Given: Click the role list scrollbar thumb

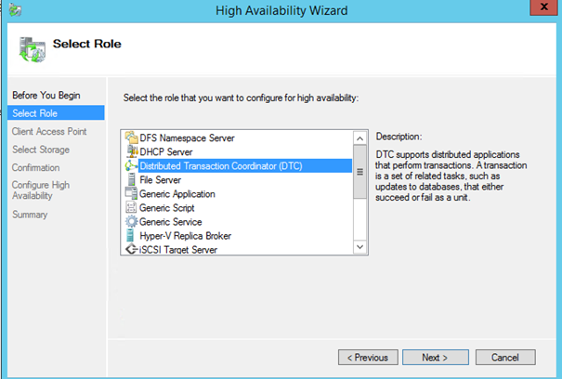Looking at the screenshot, I should [359, 171].
